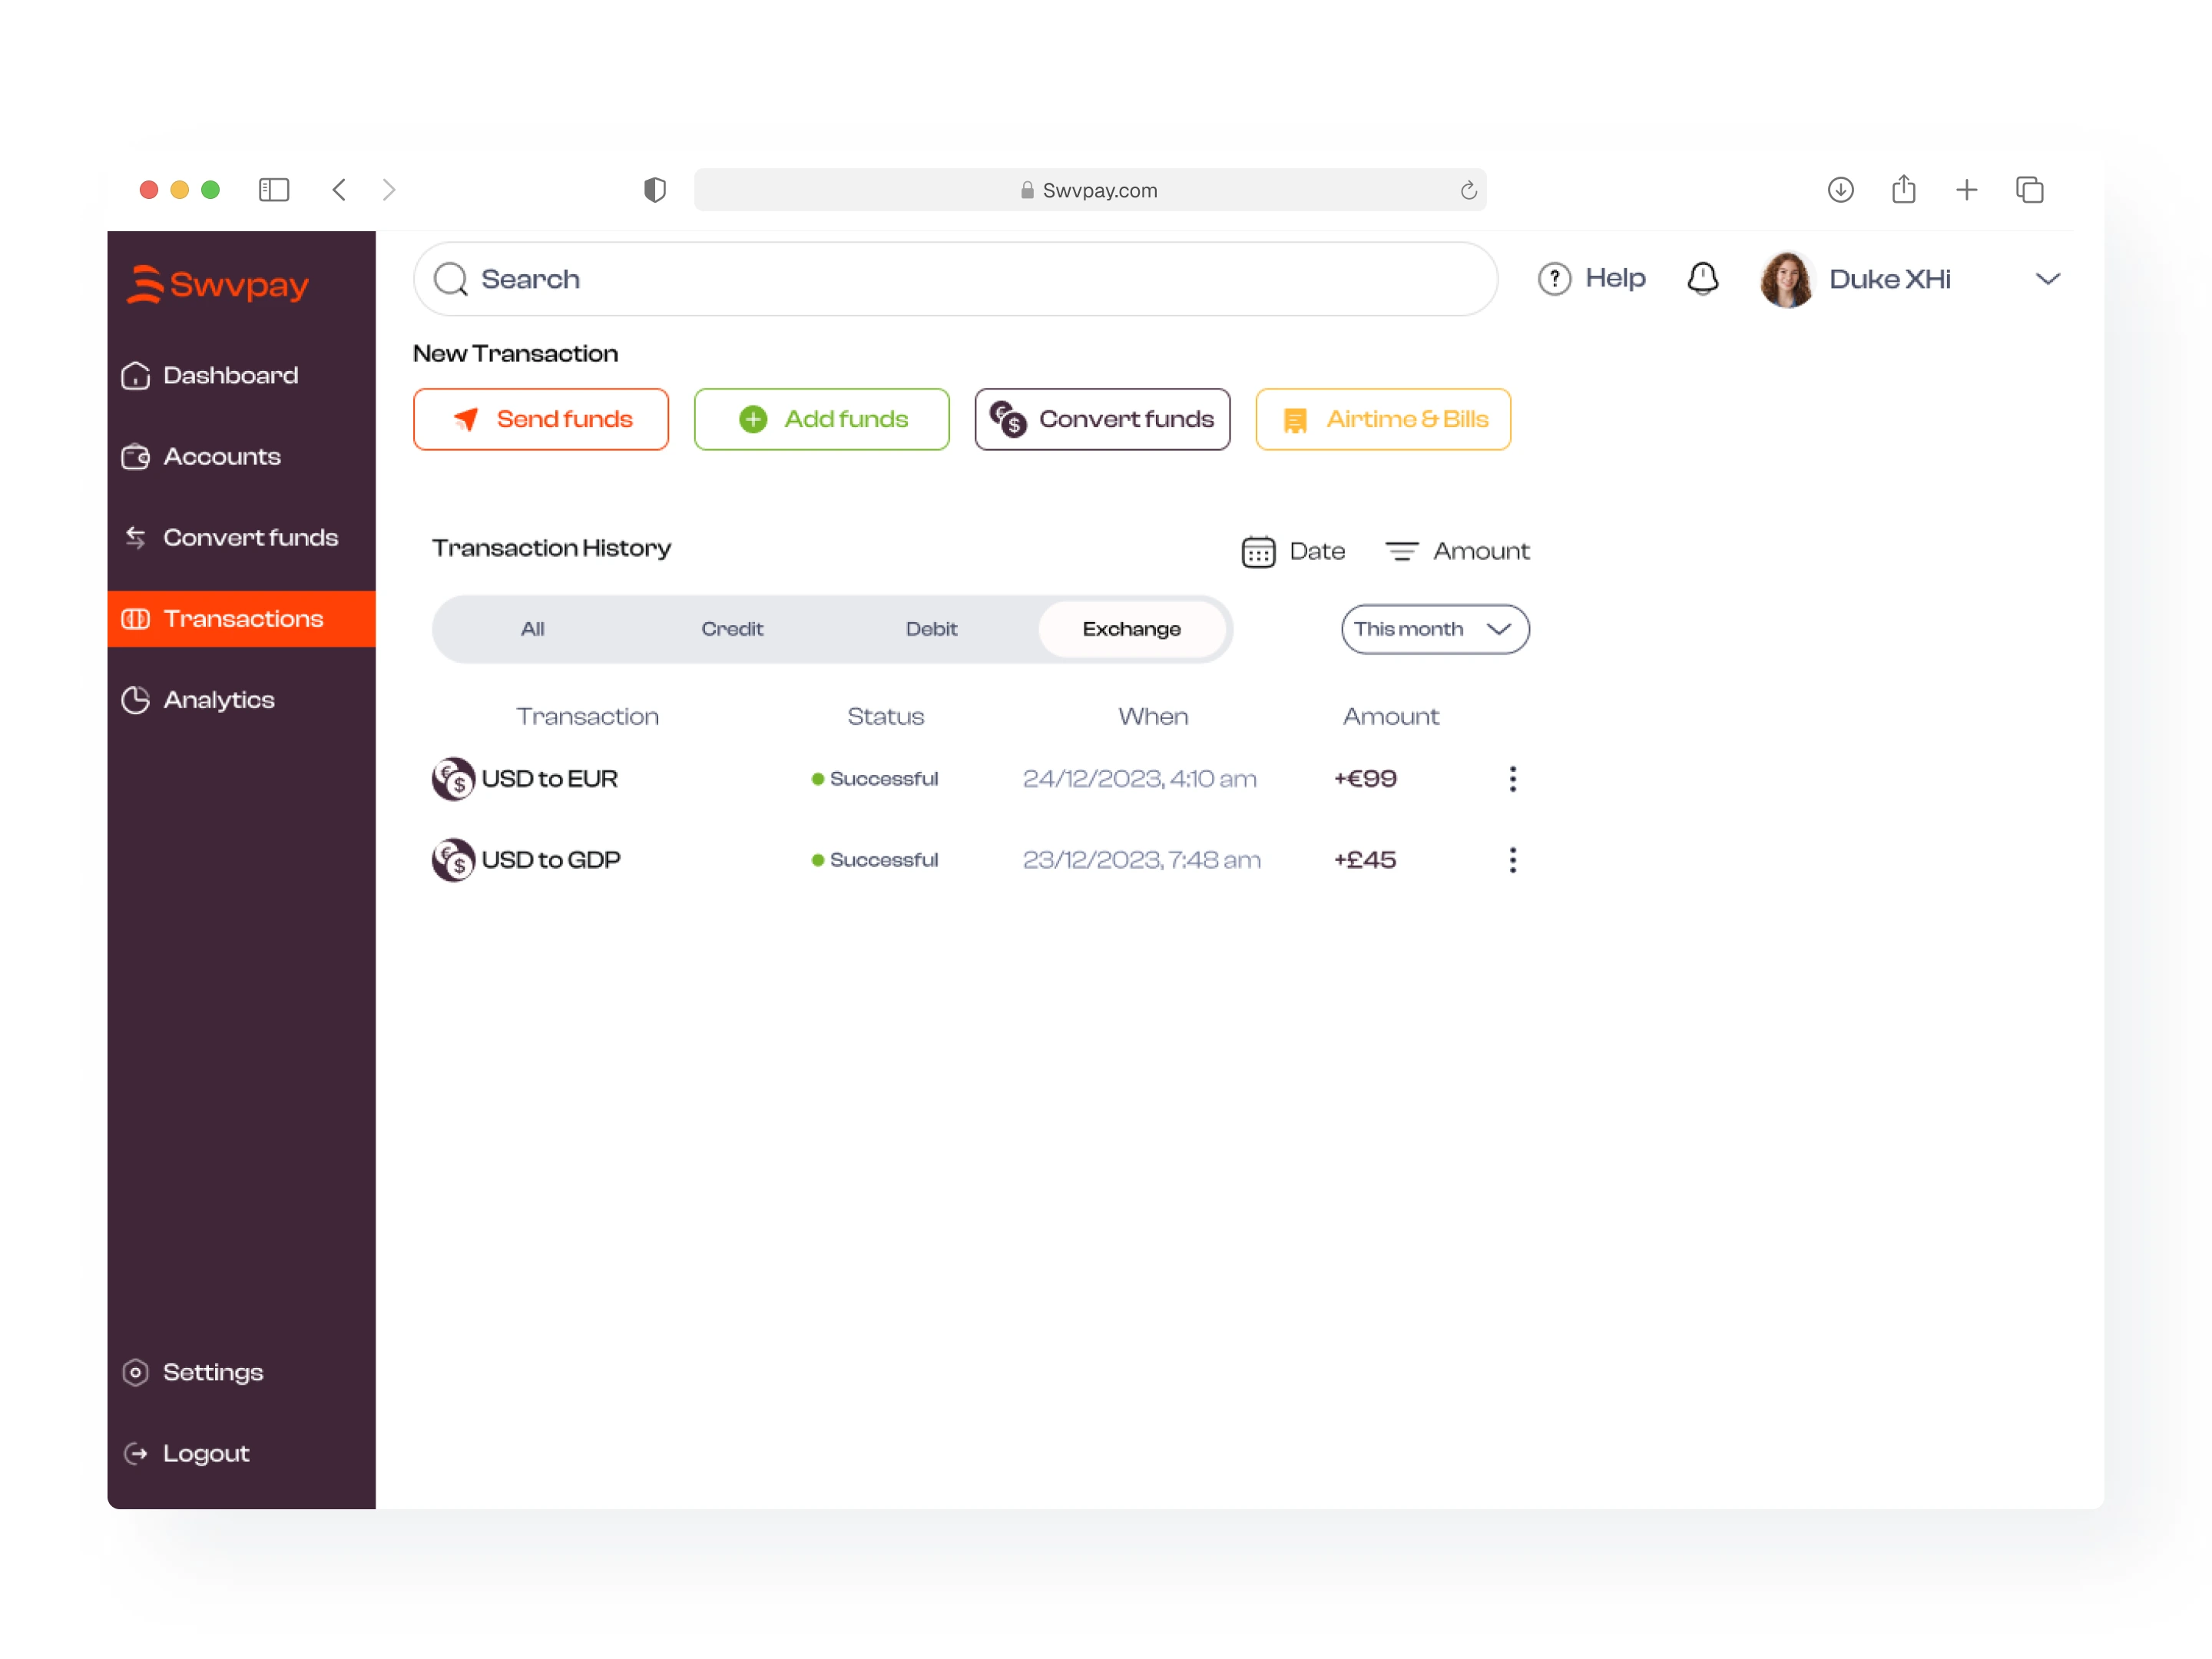The width and height of the screenshot is (2212, 1659).
Task: Open the calendar Date filter icon
Action: pyautogui.click(x=1258, y=551)
